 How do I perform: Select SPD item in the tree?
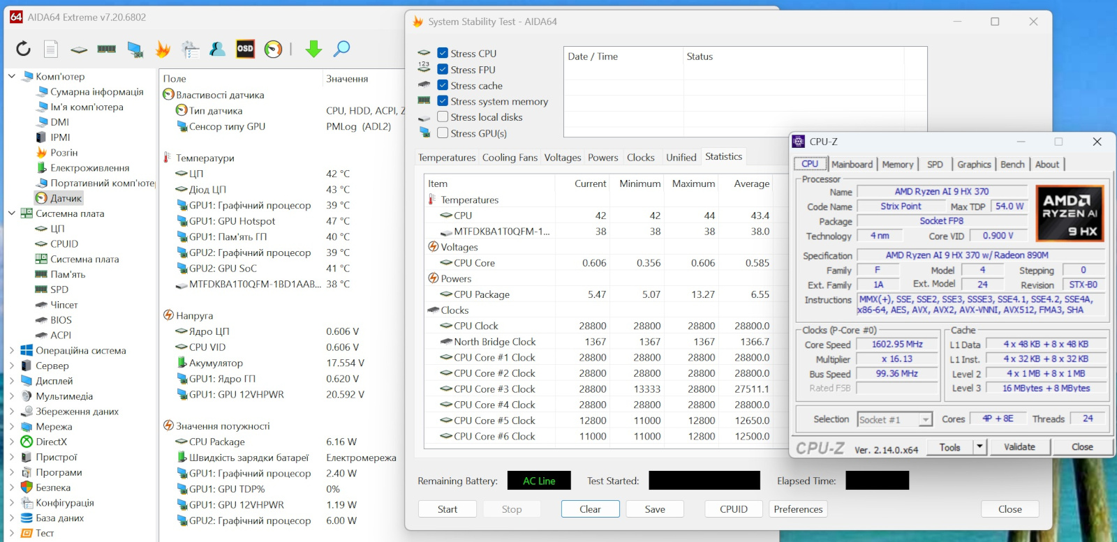[x=52, y=289]
